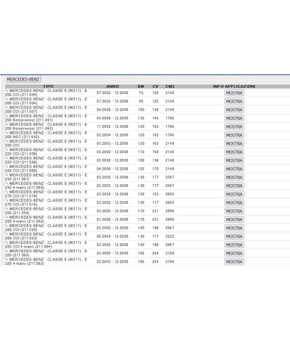Screen dimensions: 290x340
Task: Click MOSTRA for E 270 CDI 177 CV
Action: pyautogui.click(x=234, y=203)
